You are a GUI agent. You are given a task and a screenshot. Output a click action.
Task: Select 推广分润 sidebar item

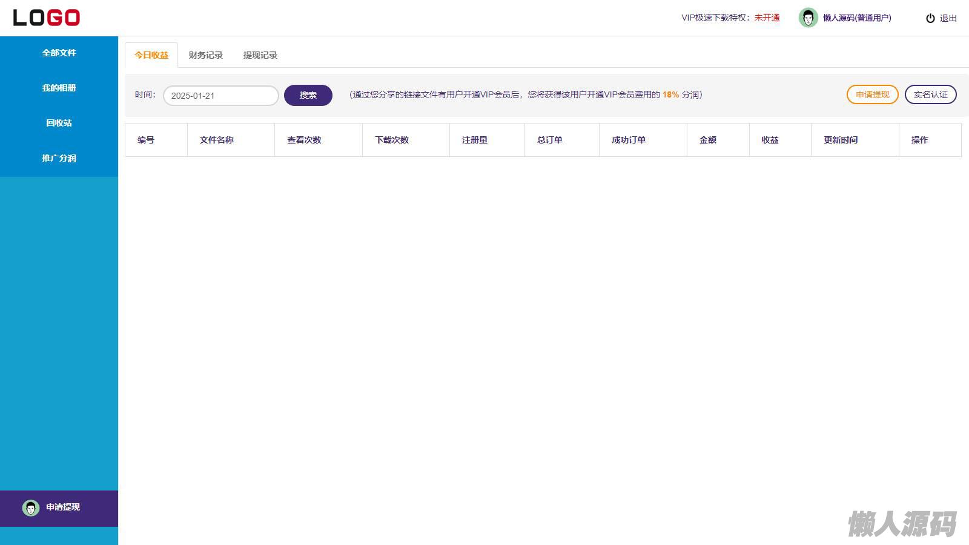(59, 159)
